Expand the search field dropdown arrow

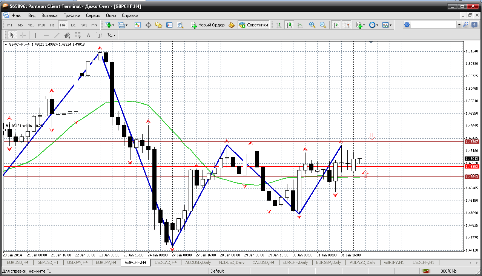click(459, 25)
